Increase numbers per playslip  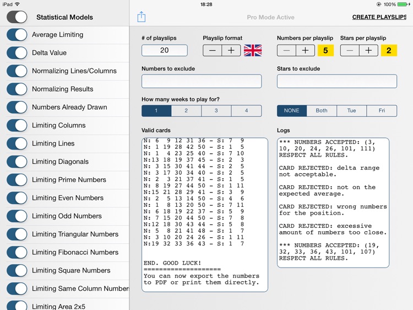[x=305, y=50]
